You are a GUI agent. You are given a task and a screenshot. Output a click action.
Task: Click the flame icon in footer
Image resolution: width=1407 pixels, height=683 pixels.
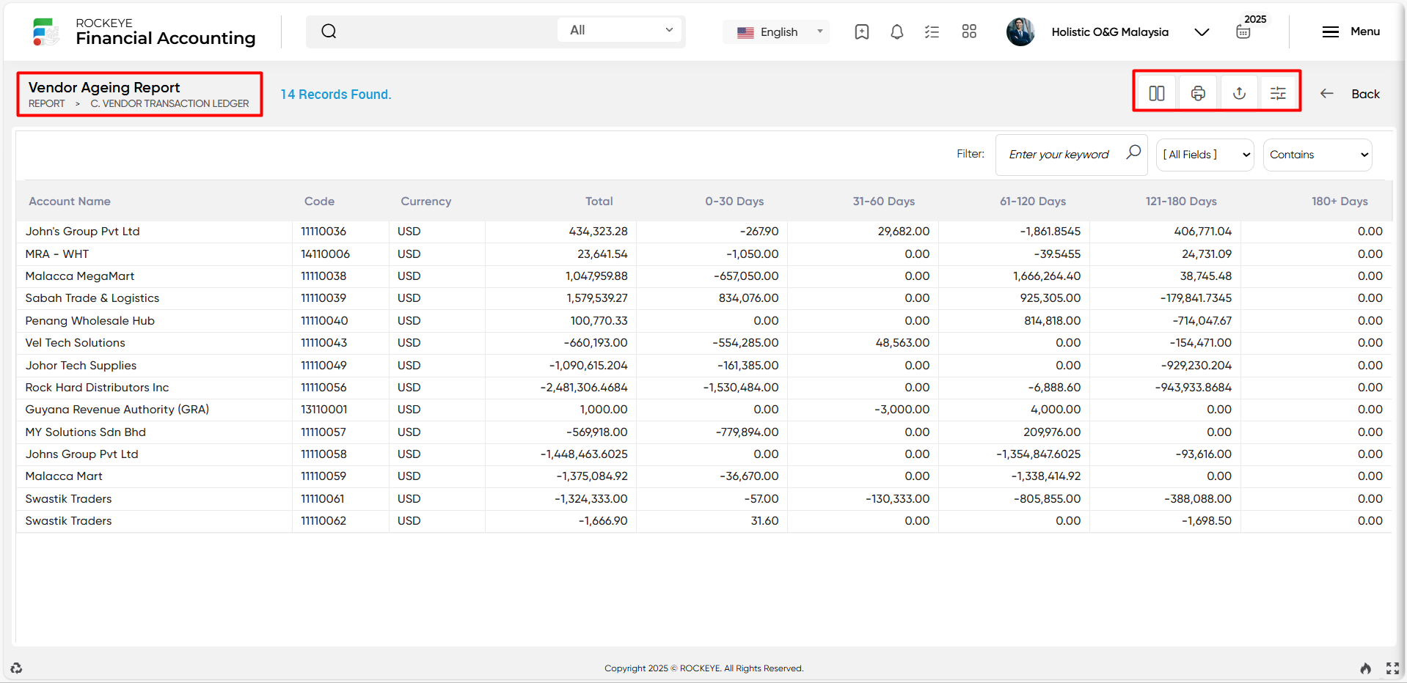[1365, 668]
